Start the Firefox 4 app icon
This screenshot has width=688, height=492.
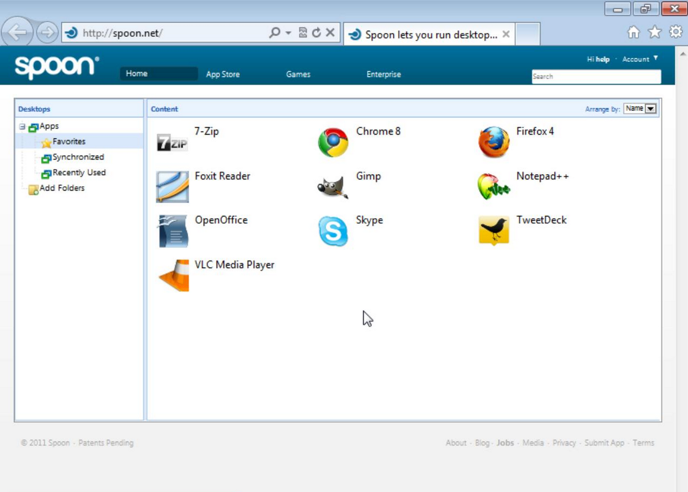click(494, 142)
